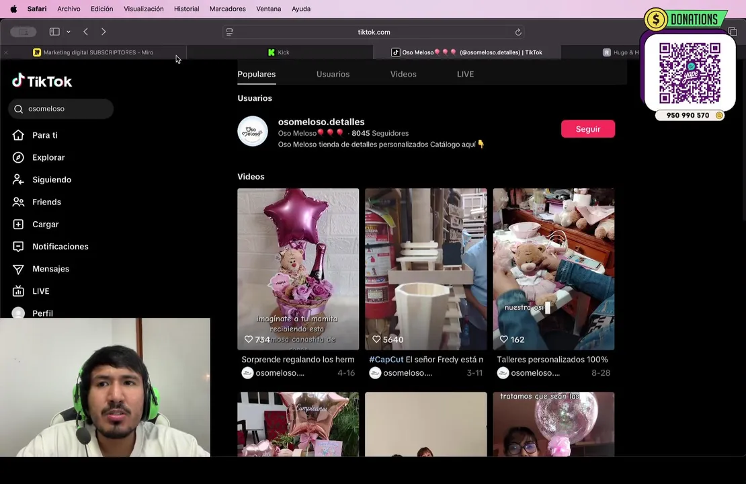Screen dimensions: 746x484
Task: Open the Edición menu
Action: [x=101, y=9]
